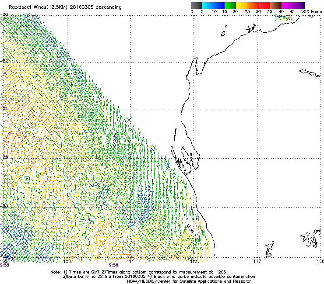
Task: Click the "NOAA/NESDIS/Center for Satellite Applications and Research" credit
Action: pos(189,281)
